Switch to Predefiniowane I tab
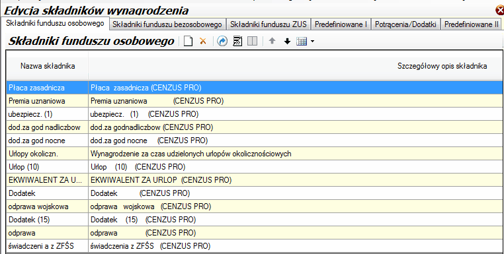504x254 pixels. pyautogui.click(x=341, y=24)
